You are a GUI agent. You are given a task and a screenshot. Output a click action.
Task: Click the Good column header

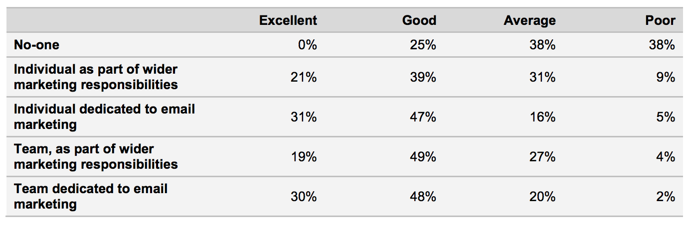pyautogui.click(x=419, y=20)
